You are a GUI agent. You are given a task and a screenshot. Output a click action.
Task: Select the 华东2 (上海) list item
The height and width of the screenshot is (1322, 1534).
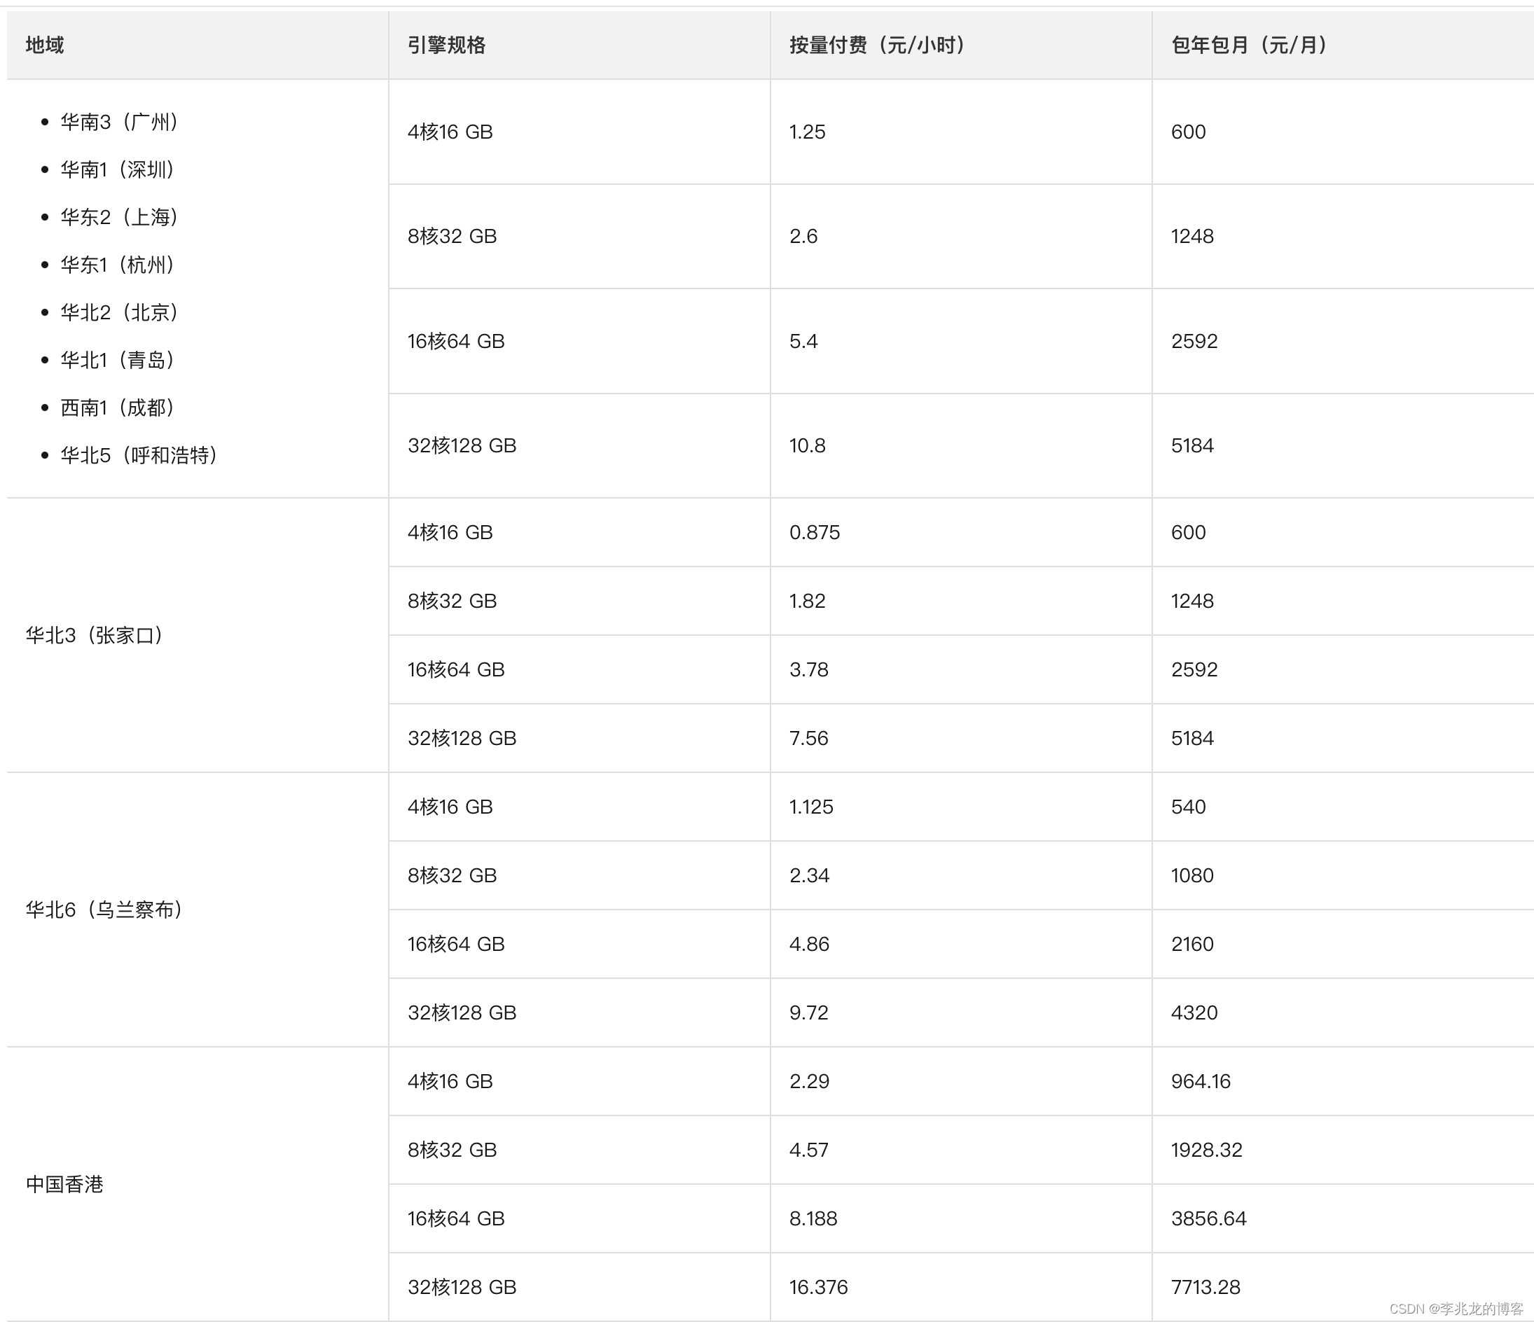119,217
